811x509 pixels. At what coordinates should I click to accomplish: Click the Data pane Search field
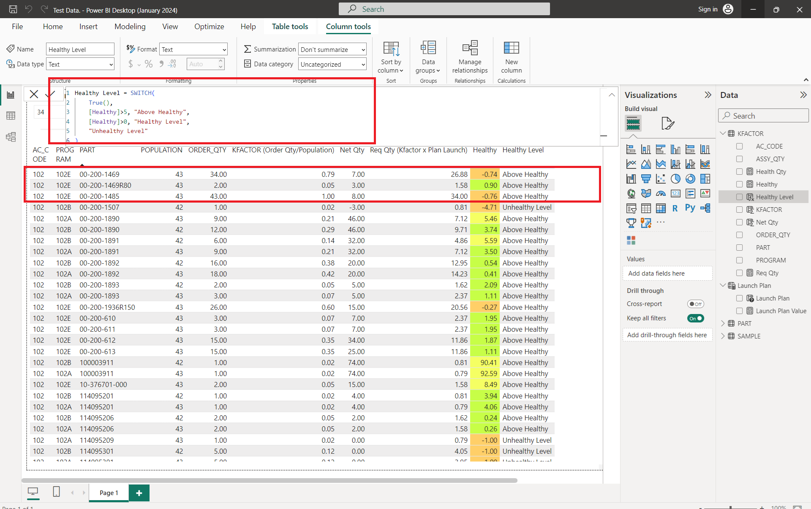tap(763, 116)
